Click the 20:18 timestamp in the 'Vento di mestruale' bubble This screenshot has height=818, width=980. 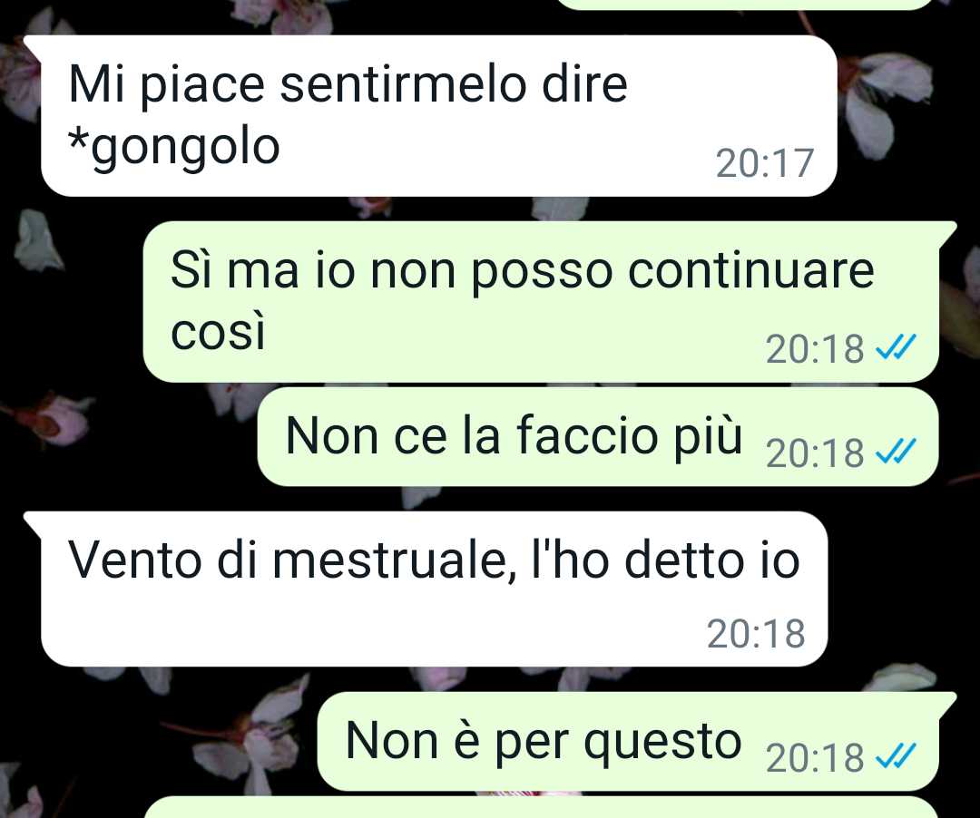click(756, 634)
